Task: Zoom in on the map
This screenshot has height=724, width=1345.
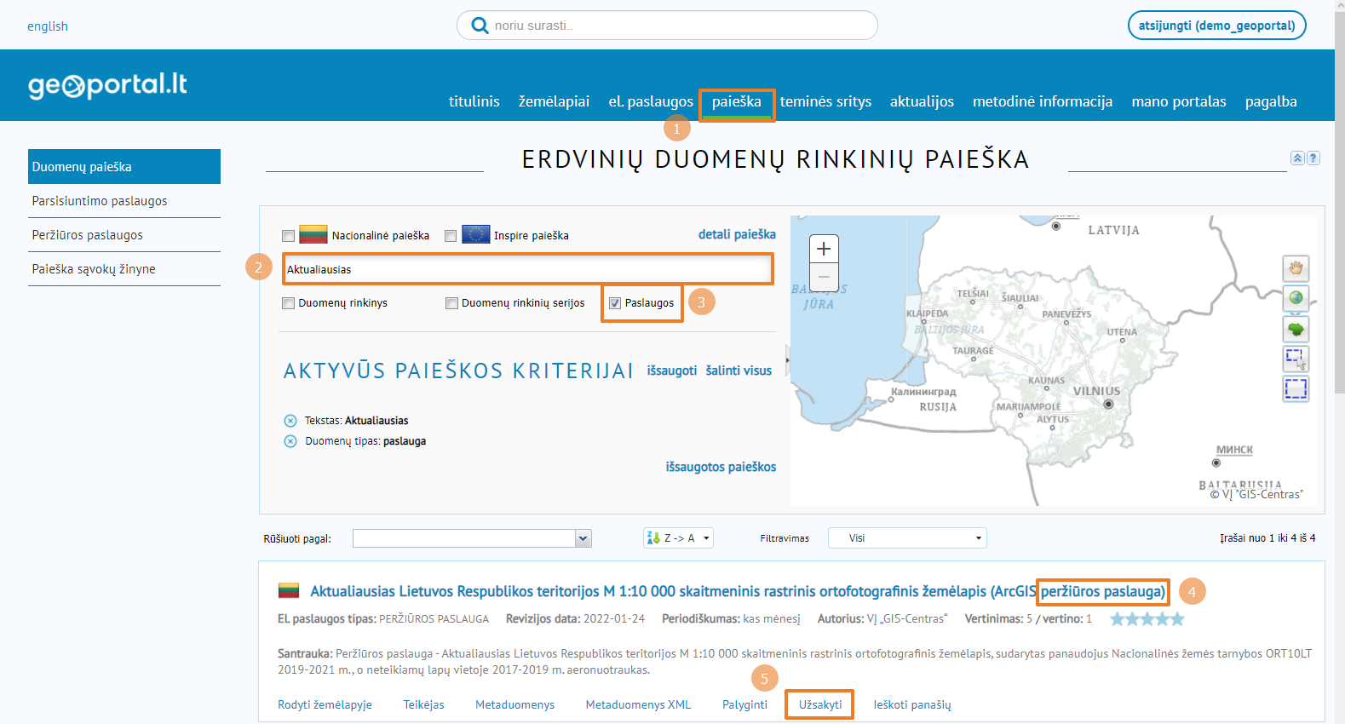Action: [x=824, y=249]
